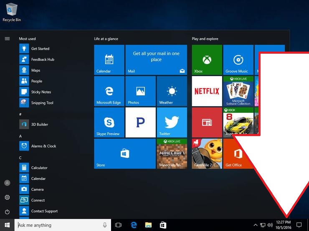Click the Most used heading
This screenshot has height=231, width=309.
(27, 39)
